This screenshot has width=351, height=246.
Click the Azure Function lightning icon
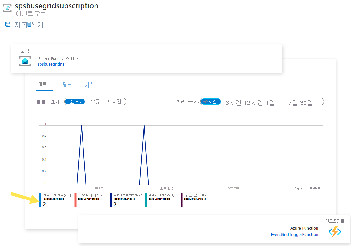click(x=335, y=231)
